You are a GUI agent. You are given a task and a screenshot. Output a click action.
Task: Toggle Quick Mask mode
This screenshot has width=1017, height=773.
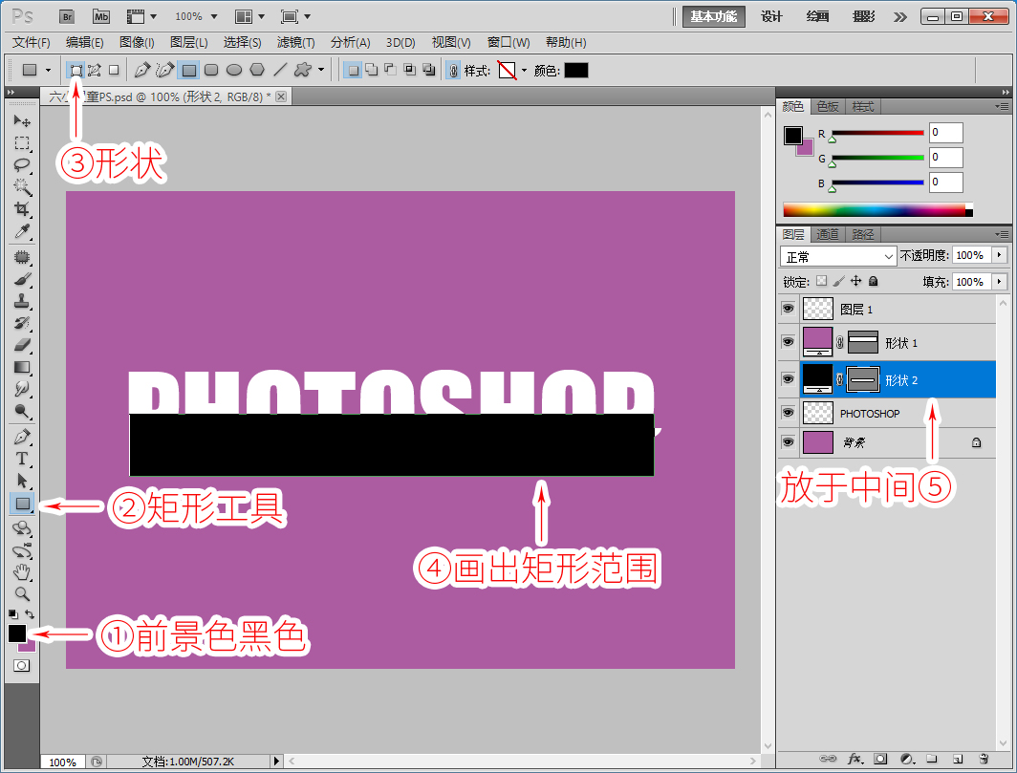coord(21,665)
